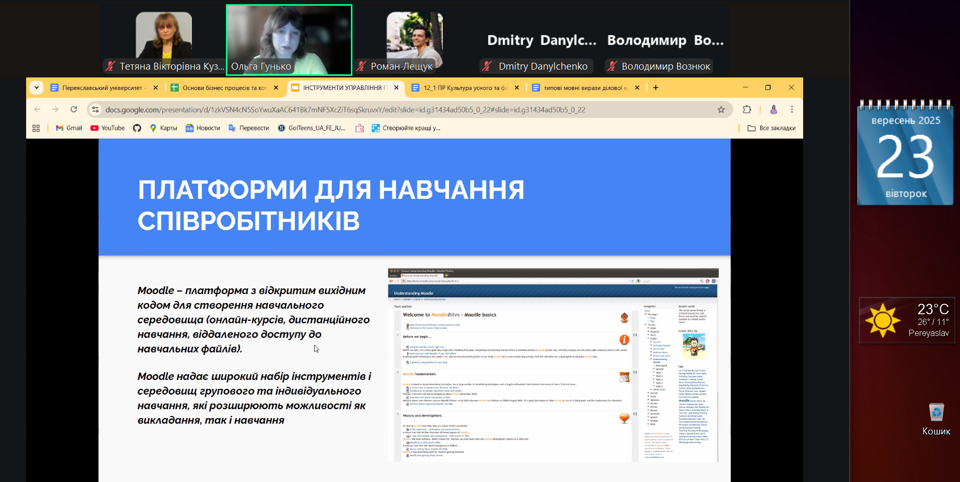The width and height of the screenshot is (960, 482).
Task: Open the 'Все закладки' bookmarks folder
Action: [771, 128]
